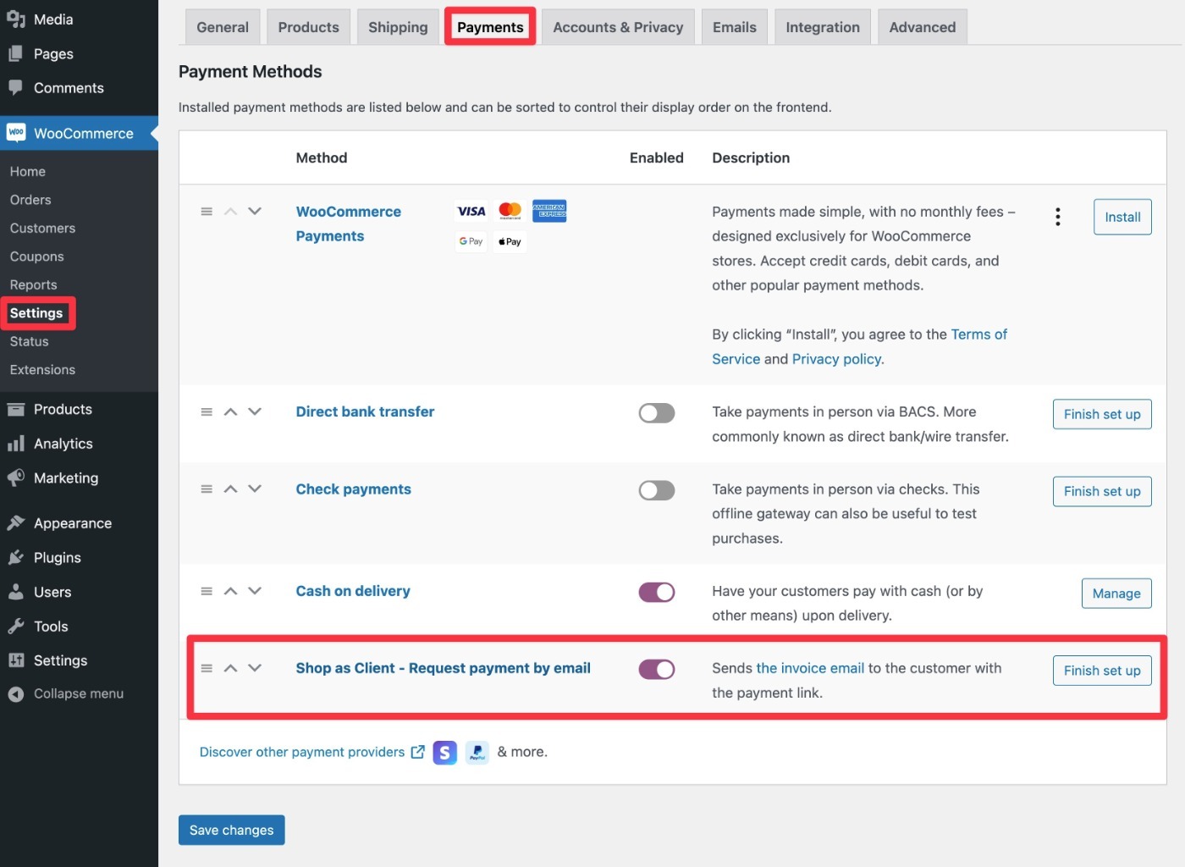
Task: Click the Visa card logo
Action: pyautogui.click(x=471, y=211)
